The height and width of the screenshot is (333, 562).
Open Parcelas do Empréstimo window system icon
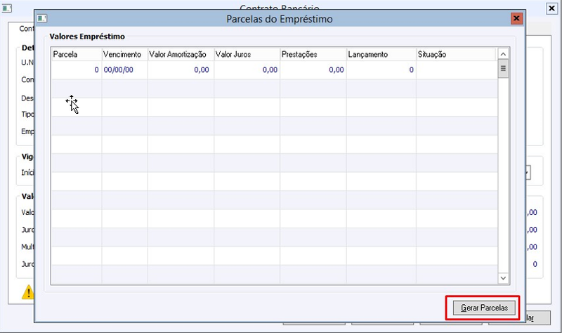42,18
